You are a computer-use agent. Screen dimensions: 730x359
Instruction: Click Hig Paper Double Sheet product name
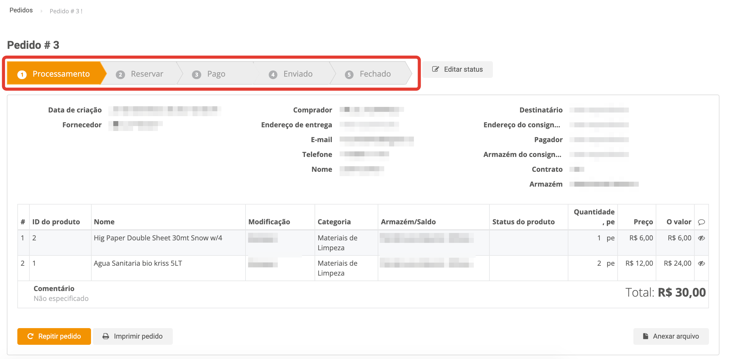coord(158,238)
